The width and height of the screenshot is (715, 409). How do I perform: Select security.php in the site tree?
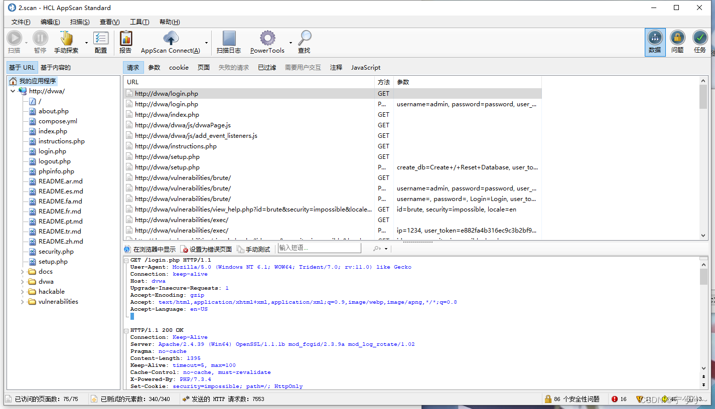[x=56, y=252]
